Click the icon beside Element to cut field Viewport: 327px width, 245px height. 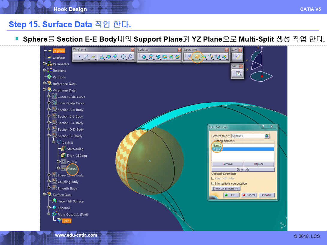coord(267,136)
